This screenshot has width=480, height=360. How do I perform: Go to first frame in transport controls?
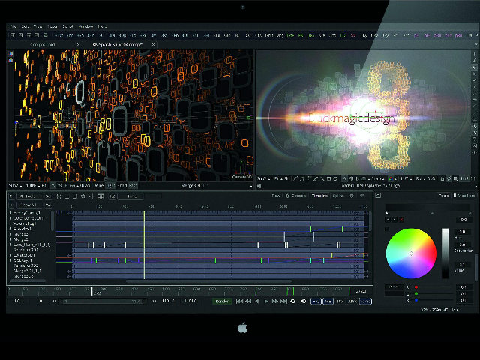[240, 301]
